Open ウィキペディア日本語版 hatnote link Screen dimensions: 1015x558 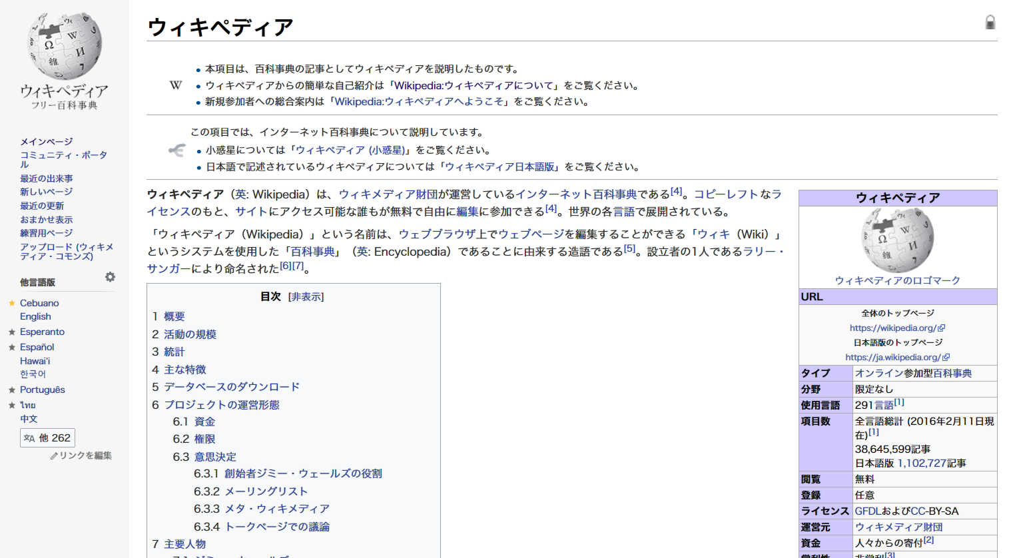tap(500, 166)
